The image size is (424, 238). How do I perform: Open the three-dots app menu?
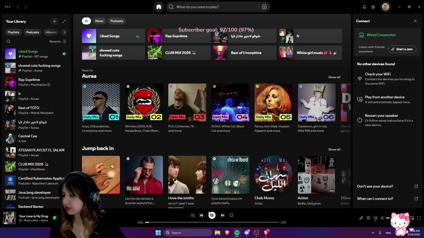coord(8,7)
